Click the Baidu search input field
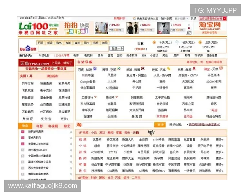This screenshot has width=245, height=196. (73, 49)
